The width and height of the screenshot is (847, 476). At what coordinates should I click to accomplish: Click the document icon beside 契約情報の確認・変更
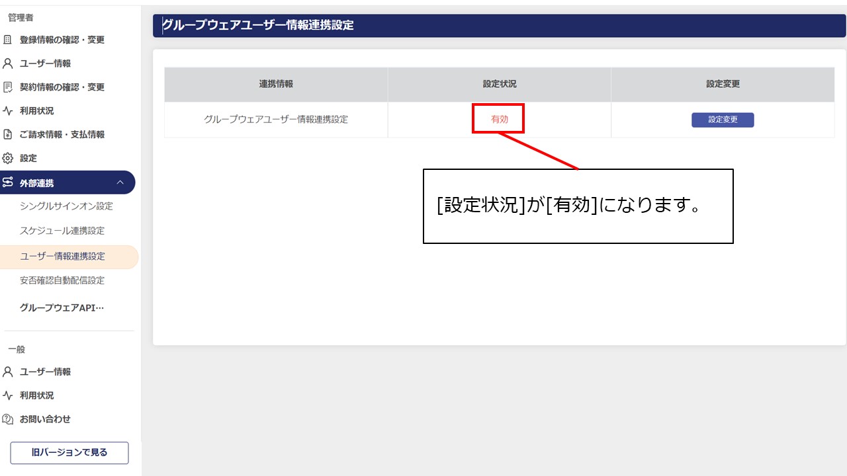pyautogui.click(x=11, y=87)
